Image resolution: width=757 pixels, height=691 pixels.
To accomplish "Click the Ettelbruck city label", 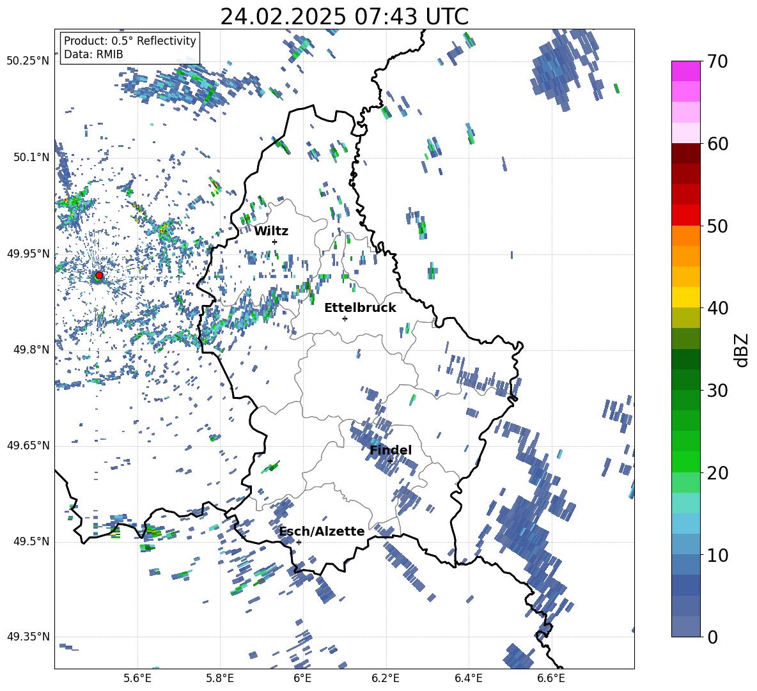I will [360, 308].
